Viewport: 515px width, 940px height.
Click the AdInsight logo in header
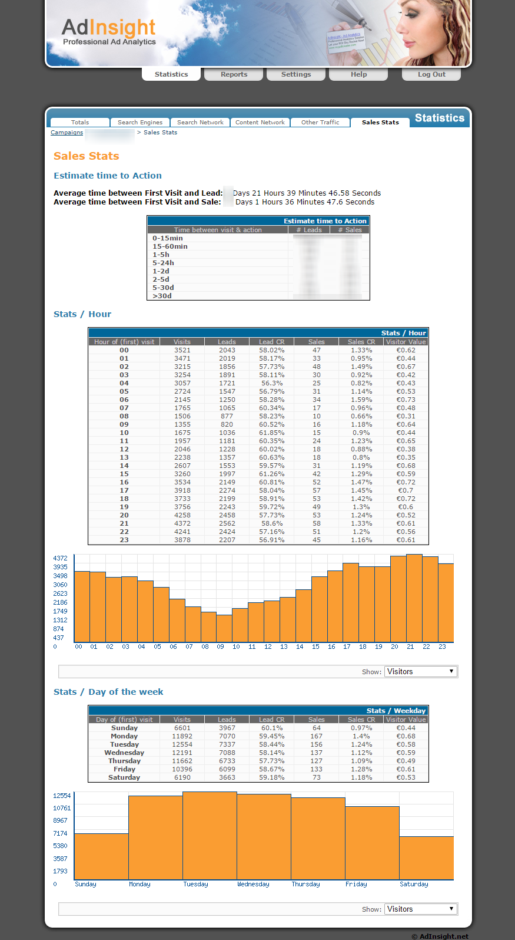(x=109, y=32)
